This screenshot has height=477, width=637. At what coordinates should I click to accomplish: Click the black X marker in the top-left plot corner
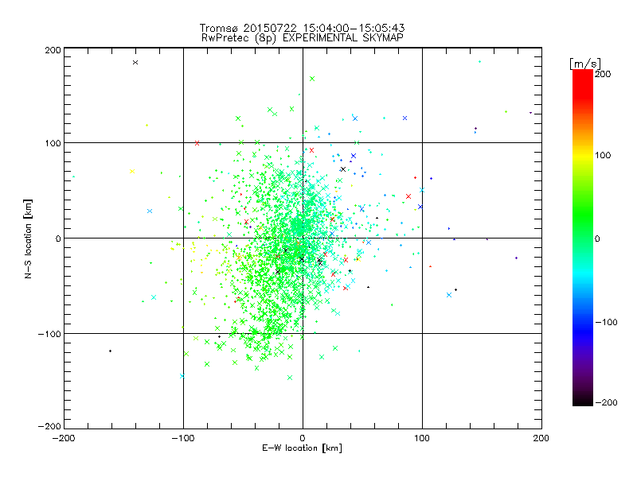tap(135, 63)
